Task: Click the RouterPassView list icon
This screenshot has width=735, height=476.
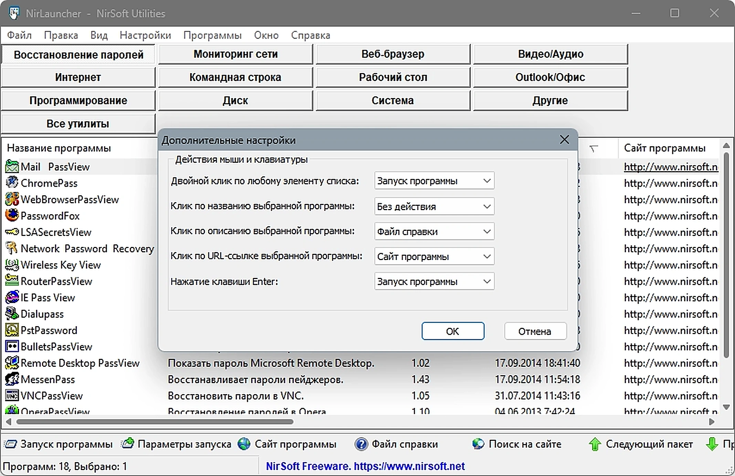Action: [12, 281]
